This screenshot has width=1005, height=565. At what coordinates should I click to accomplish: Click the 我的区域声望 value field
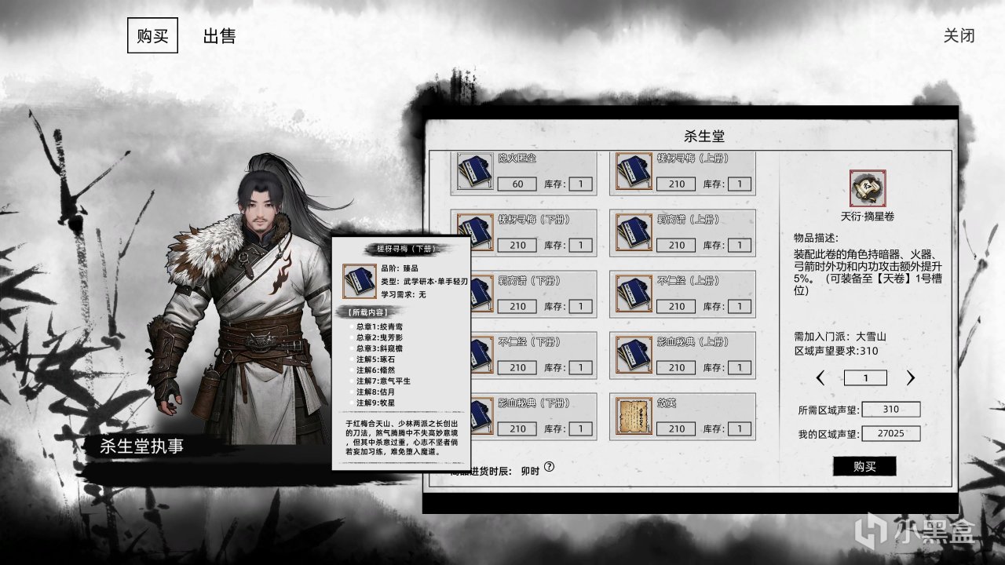(890, 434)
